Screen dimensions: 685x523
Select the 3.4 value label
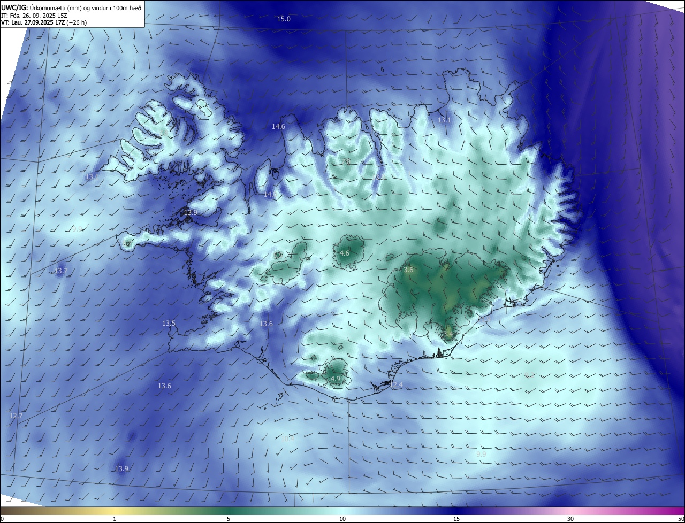coord(447,334)
